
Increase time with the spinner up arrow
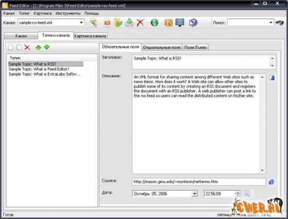[x=238, y=192]
